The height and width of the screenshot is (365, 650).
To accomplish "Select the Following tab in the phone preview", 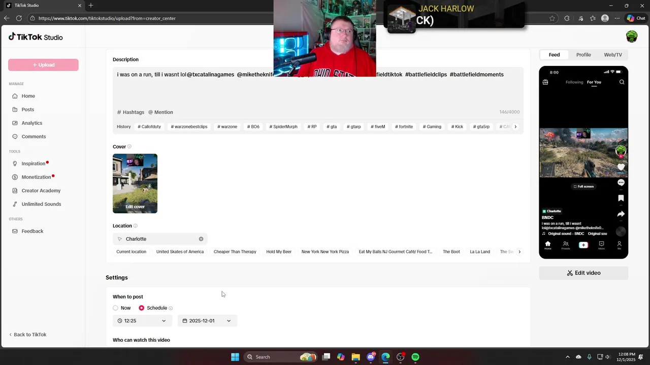I will pyautogui.click(x=574, y=82).
